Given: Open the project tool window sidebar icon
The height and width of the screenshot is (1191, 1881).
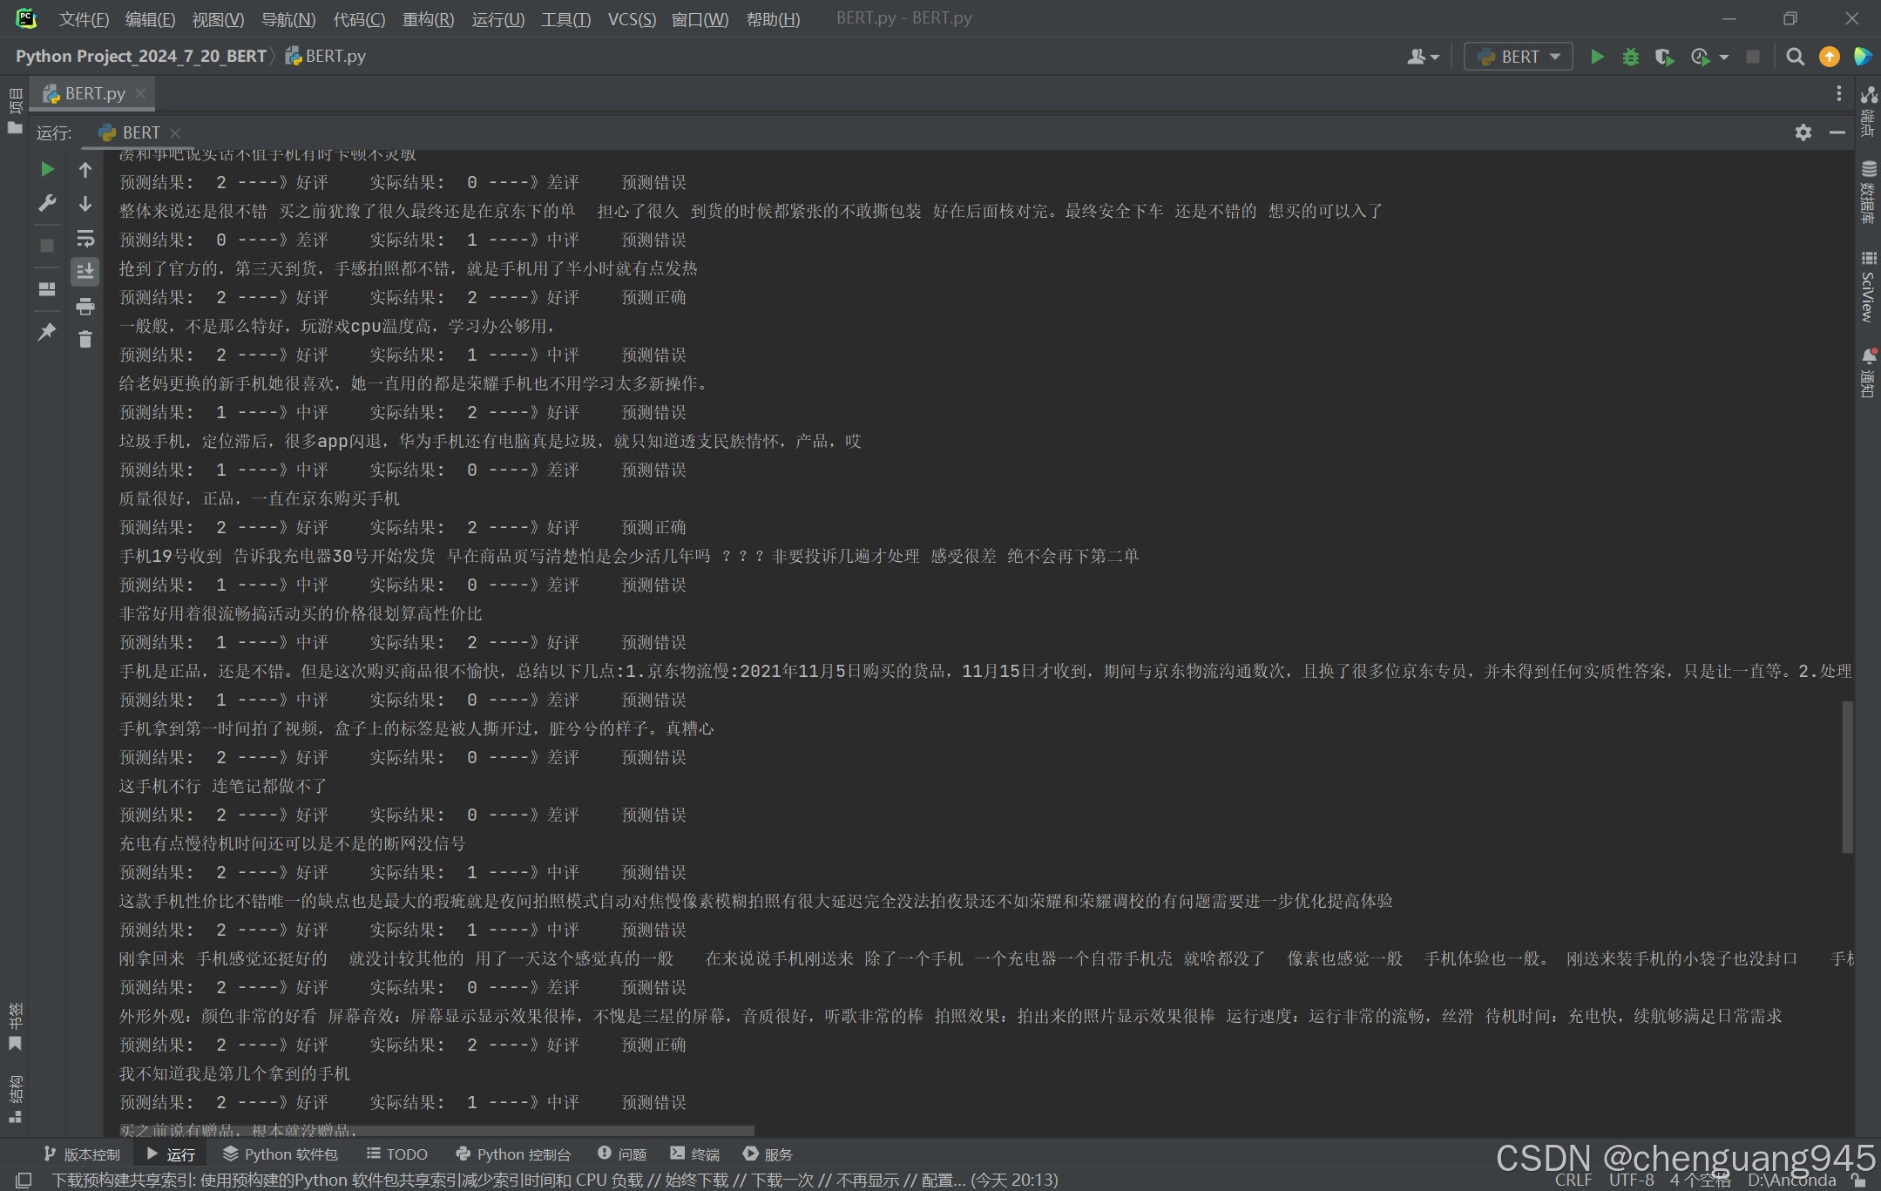Looking at the screenshot, I should click(x=15, y=111).
